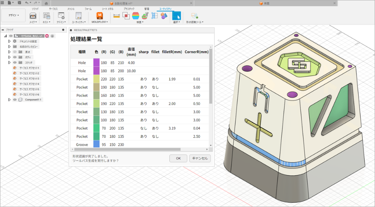Screen dimensions: 375x207
Task: Click the キャンセル button
Action: click(x=200, y=158)
